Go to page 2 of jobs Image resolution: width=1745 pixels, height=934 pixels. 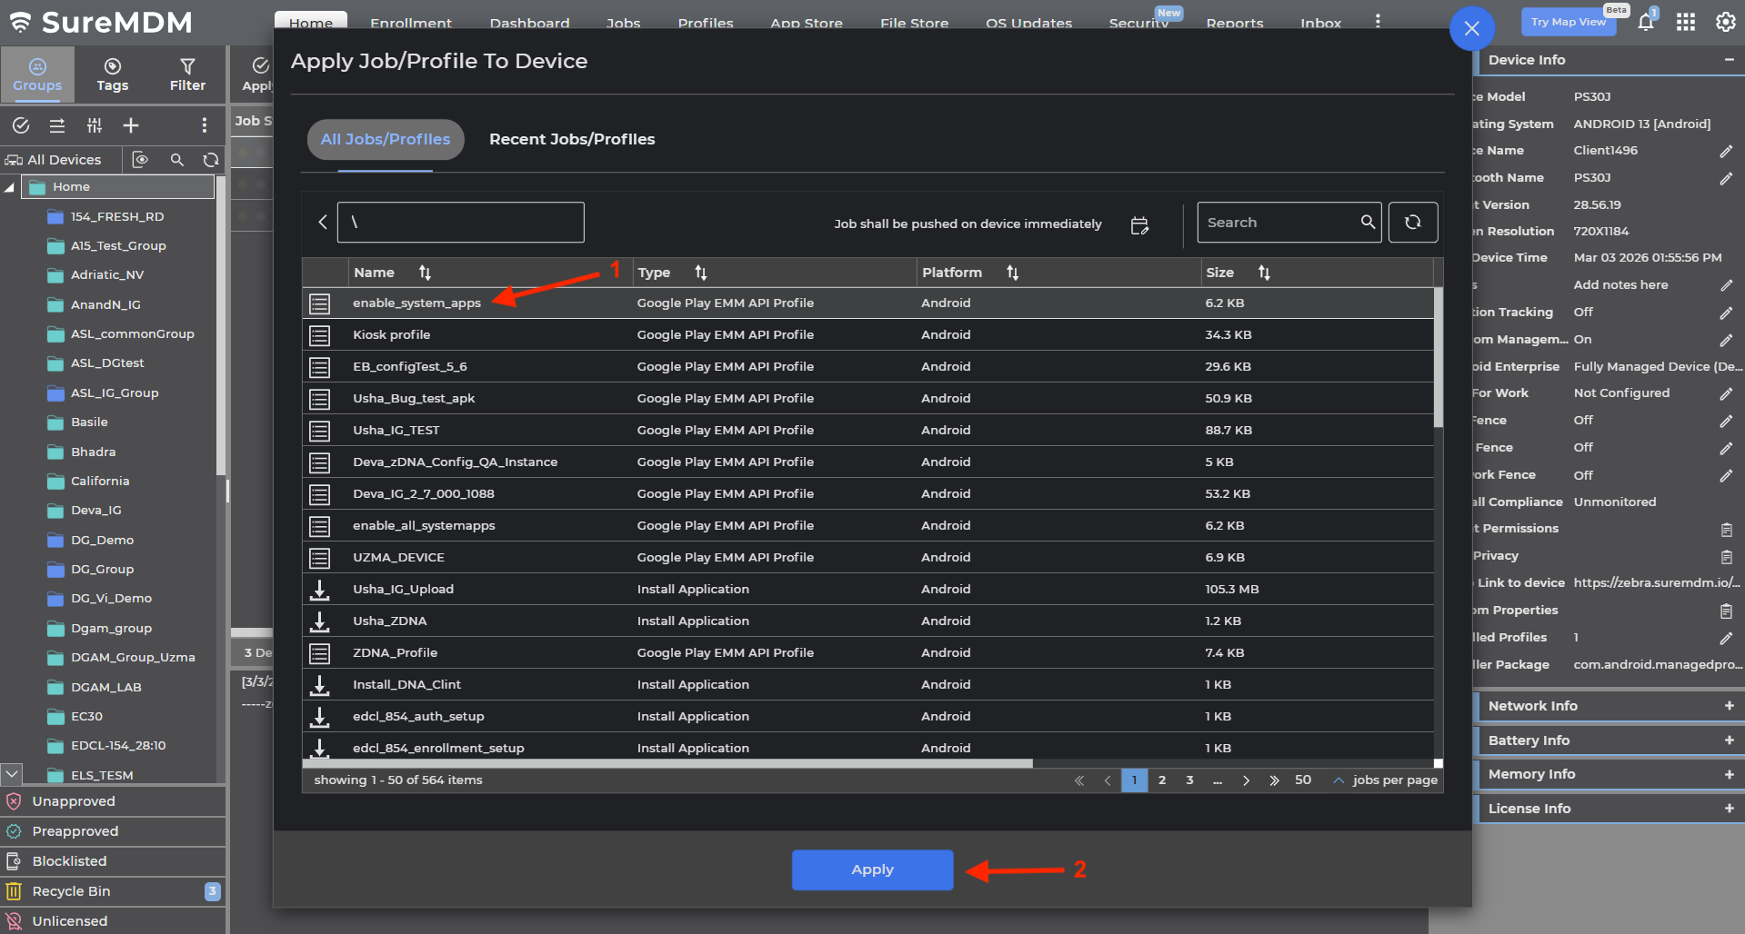point(1161,780)
